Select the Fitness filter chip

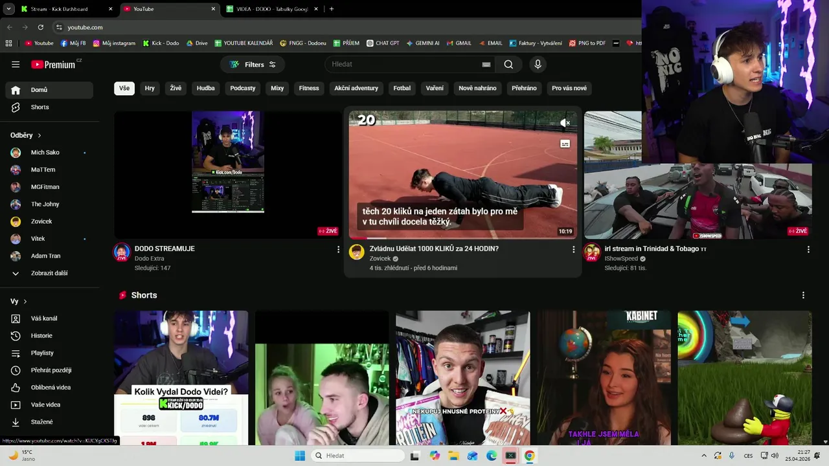point(309,88)
